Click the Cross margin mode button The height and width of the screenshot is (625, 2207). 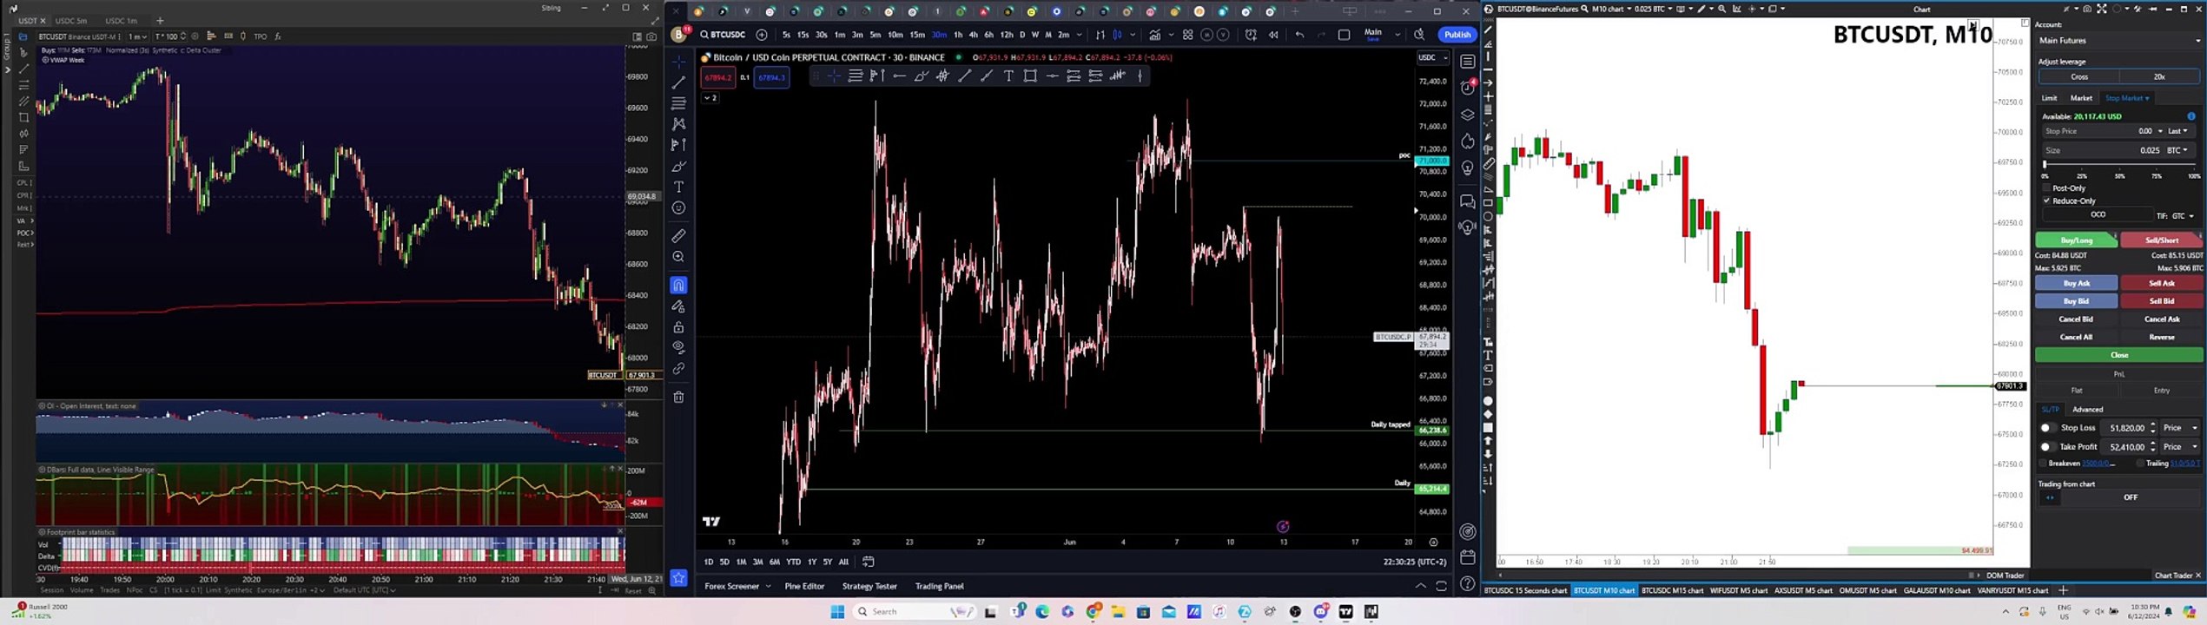pos(2079,77)
